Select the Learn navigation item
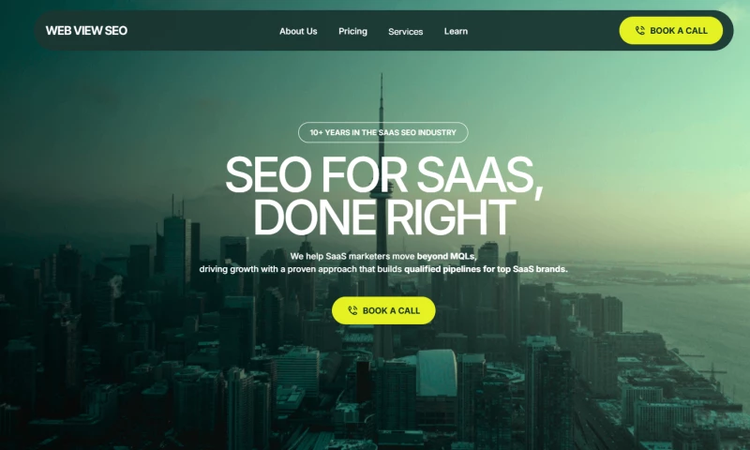 coord(456,31)
